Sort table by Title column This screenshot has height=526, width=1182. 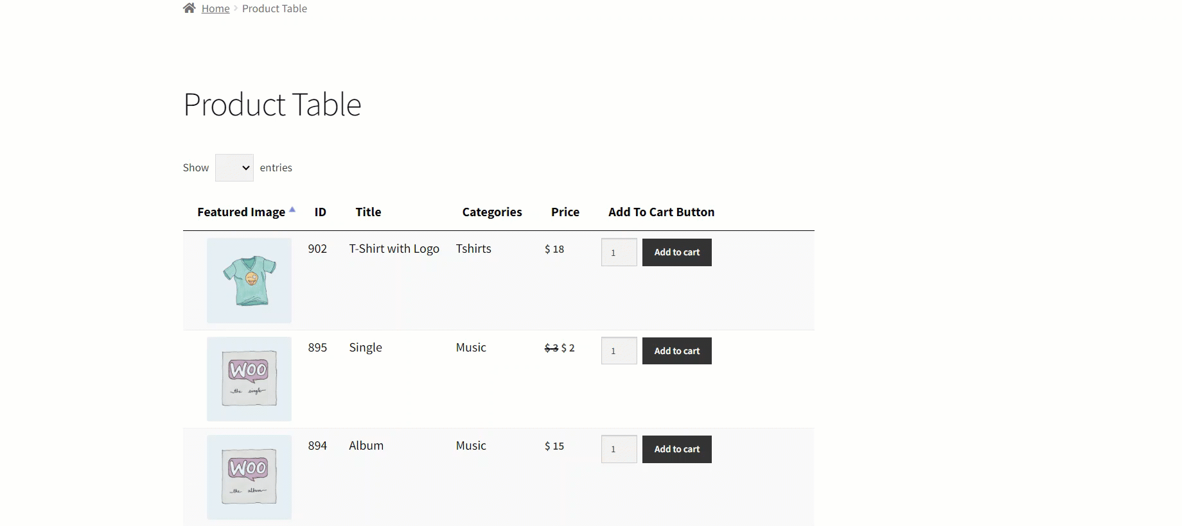pyautogui.click(x=368, y=212)
